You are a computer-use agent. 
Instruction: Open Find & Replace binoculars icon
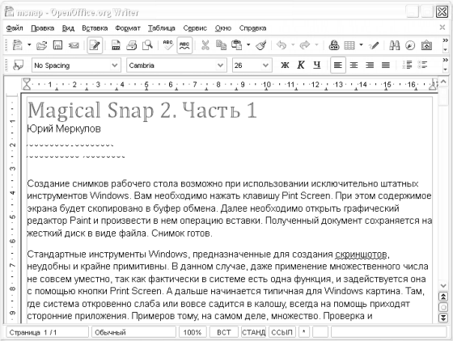[x=395, y=45]
